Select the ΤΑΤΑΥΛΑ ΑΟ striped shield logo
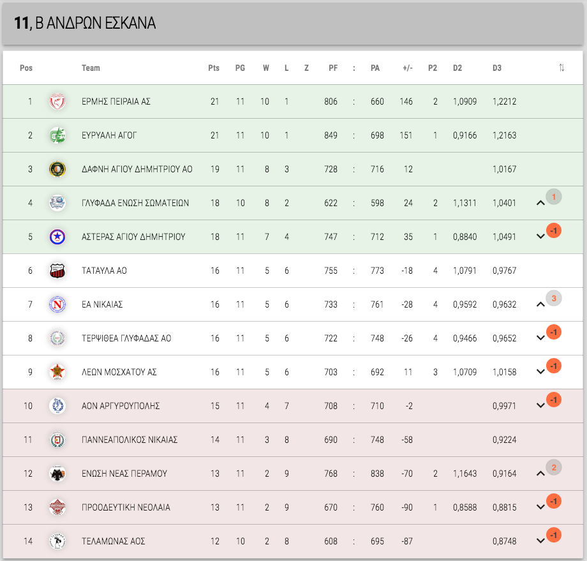Screen dimensions: 587x561 [57, 271]
